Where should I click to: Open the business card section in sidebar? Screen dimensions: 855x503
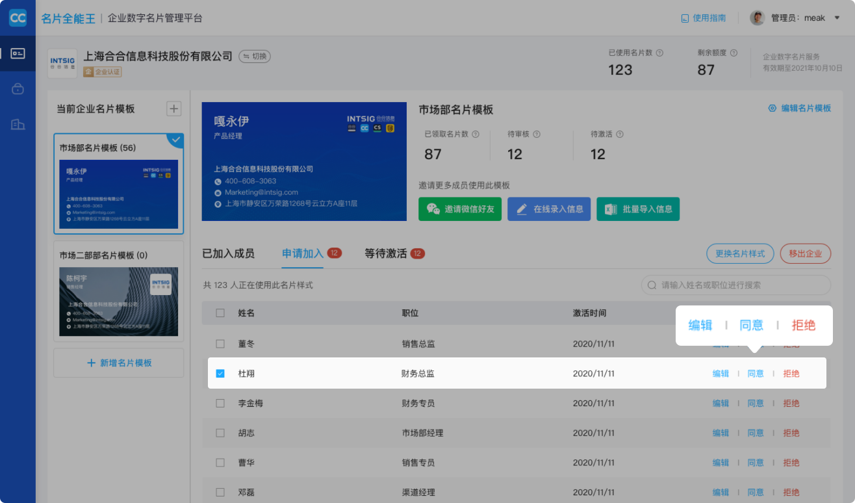click(x=18, y=53)
